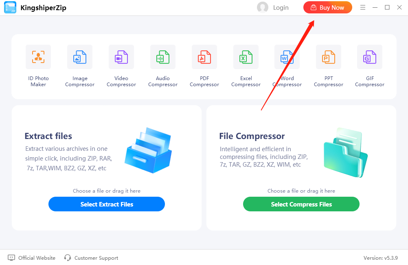Click the Login link
This screenshot has width=408, height=265.
(281, 8)
